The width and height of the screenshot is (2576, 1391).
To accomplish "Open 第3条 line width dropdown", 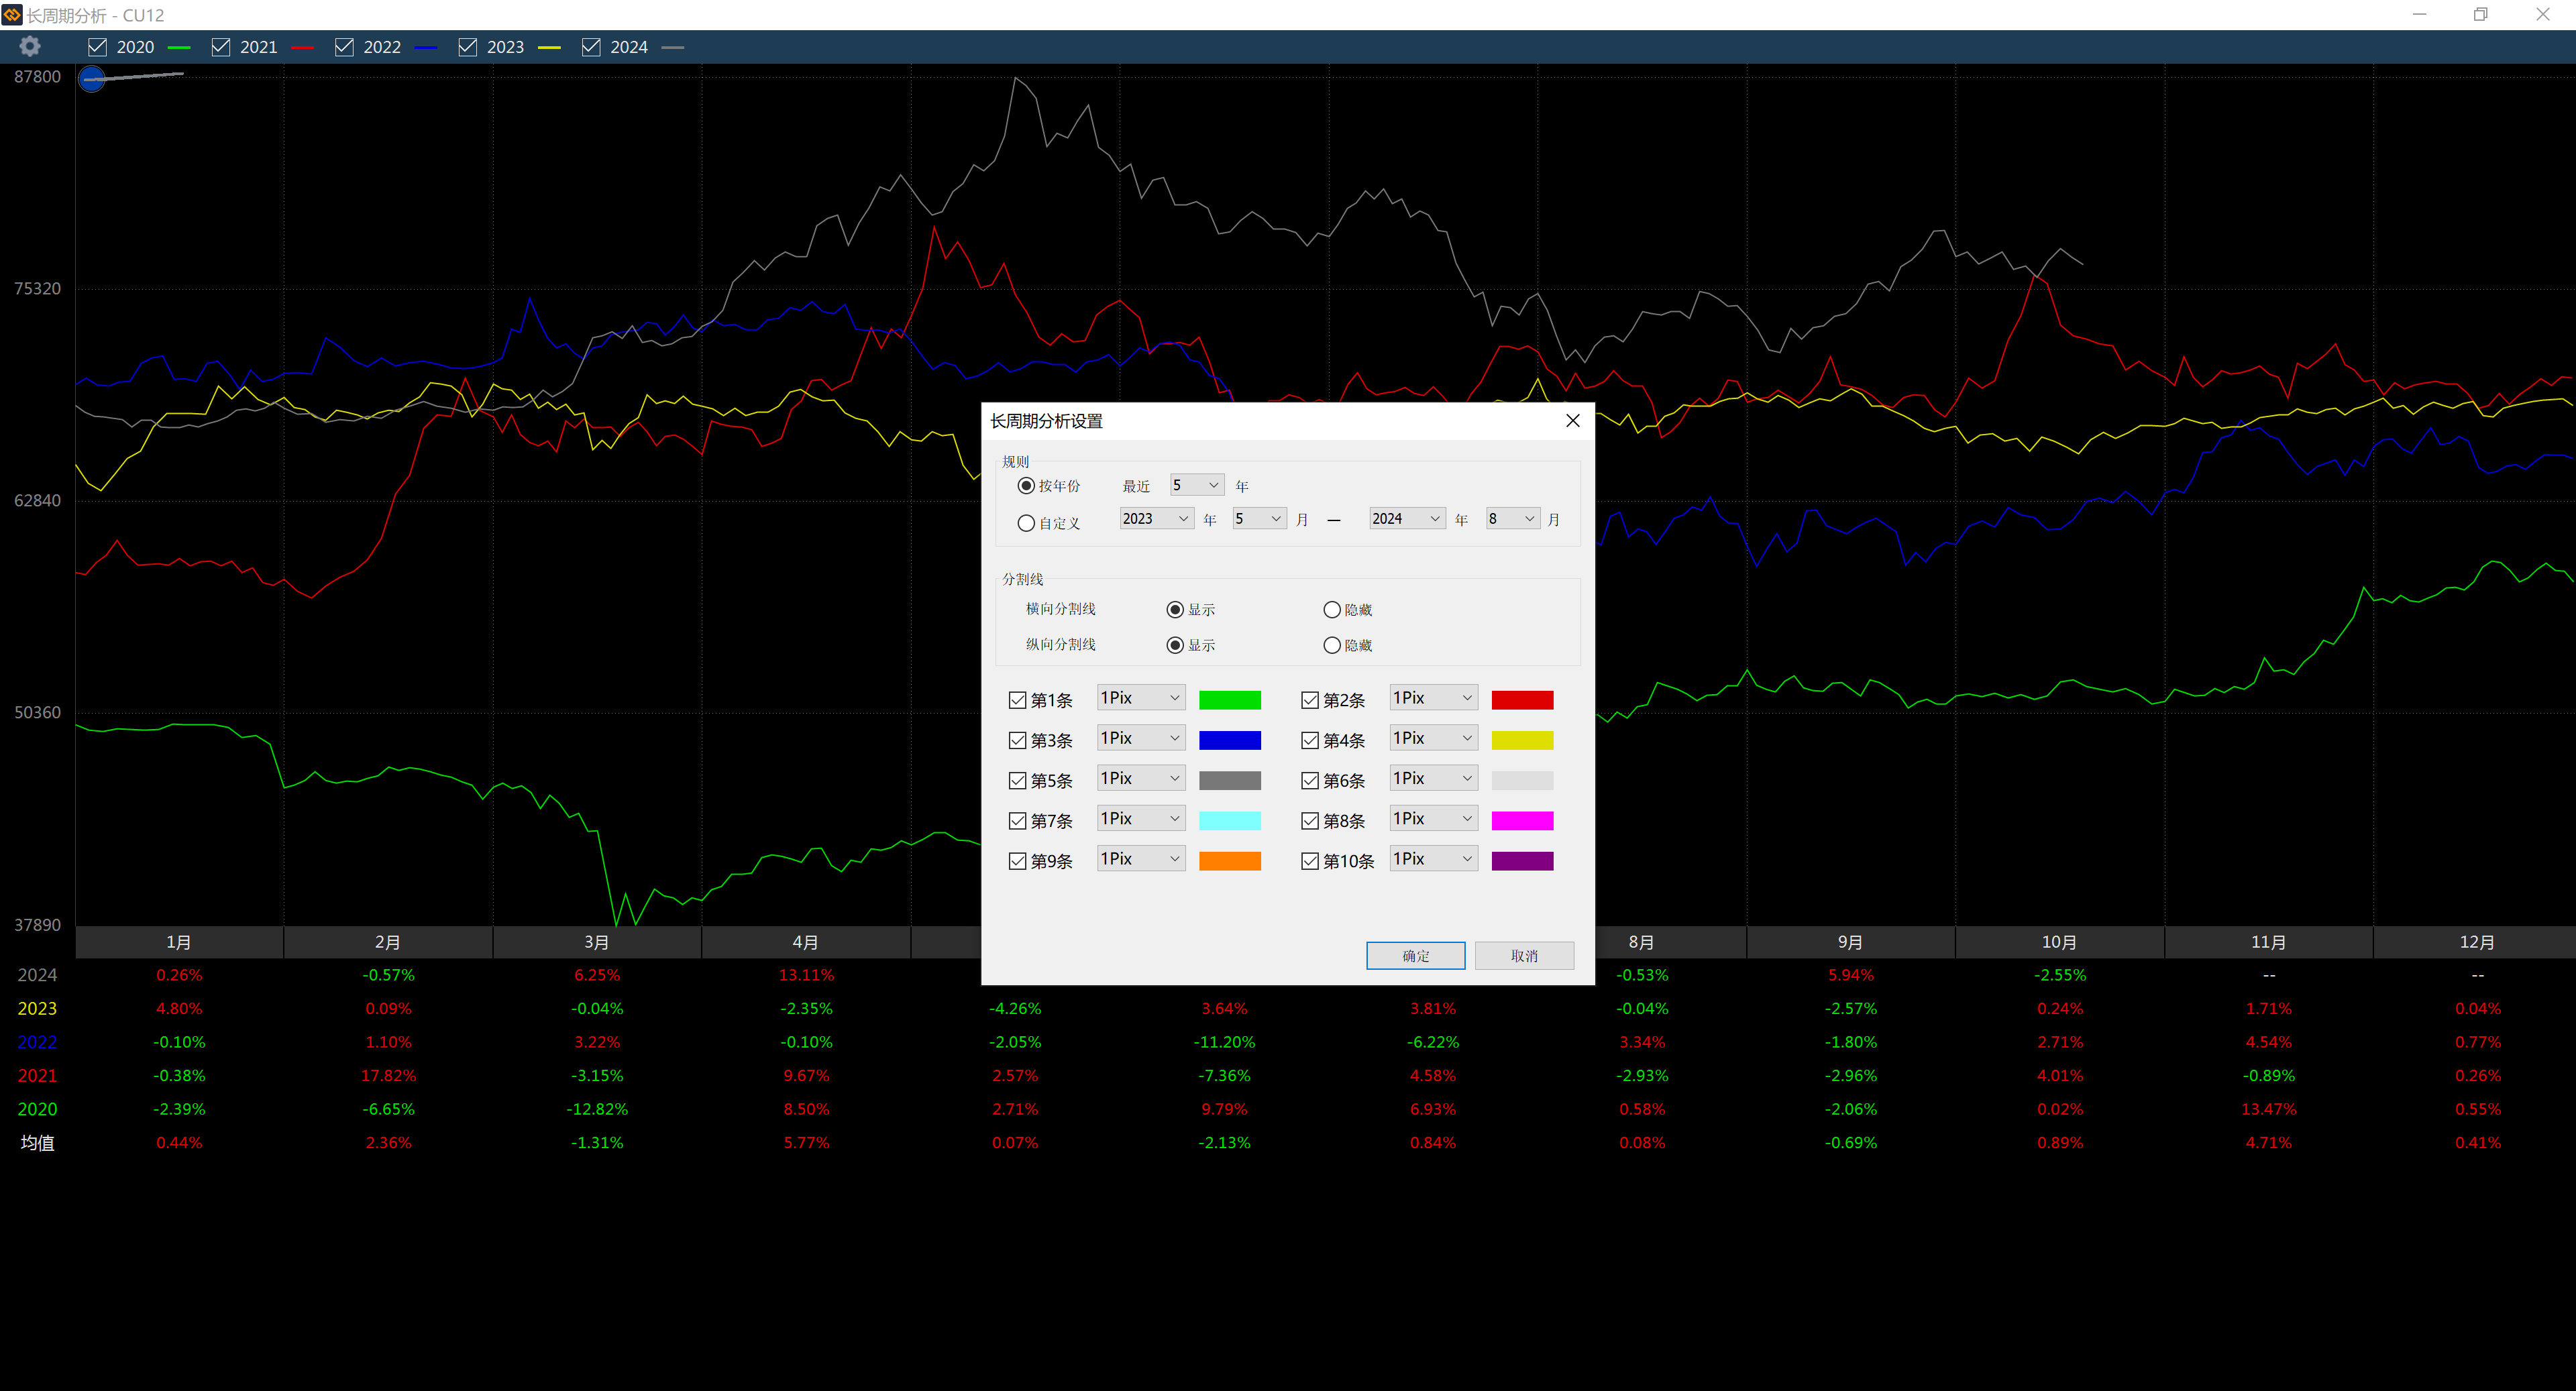I will [1141, 738].
